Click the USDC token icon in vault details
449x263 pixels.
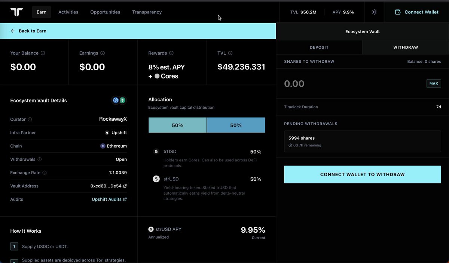point(116,100)
